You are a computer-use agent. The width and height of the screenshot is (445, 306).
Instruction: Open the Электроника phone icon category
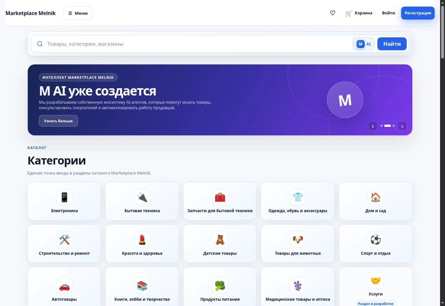click(64, 197)
